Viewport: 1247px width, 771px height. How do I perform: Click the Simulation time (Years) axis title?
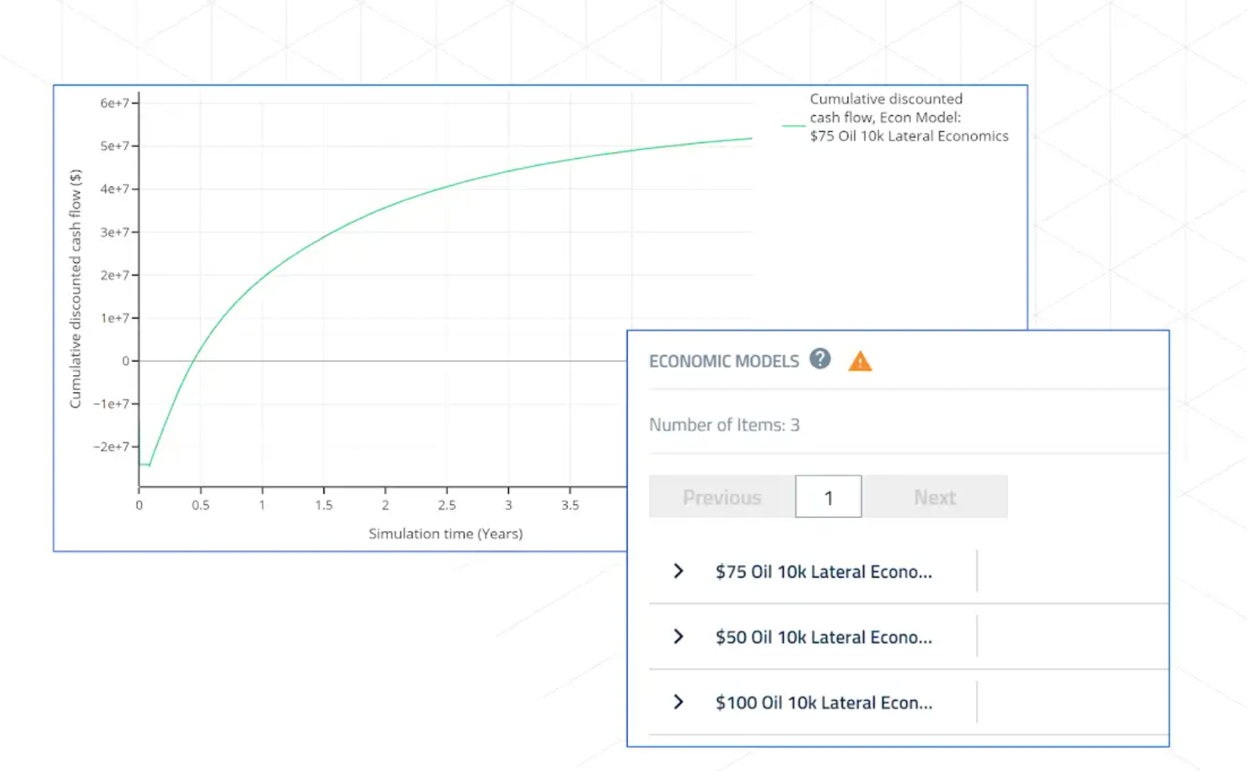point(446,533)
